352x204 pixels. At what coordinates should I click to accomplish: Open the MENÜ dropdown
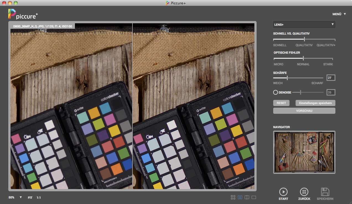point(339,14)
